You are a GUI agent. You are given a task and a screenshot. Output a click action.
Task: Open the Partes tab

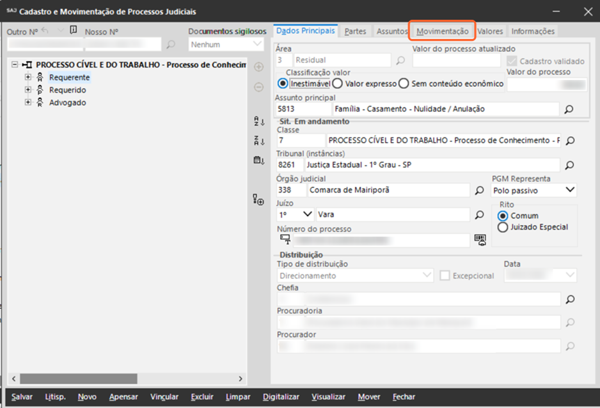(x=355, y=31)
